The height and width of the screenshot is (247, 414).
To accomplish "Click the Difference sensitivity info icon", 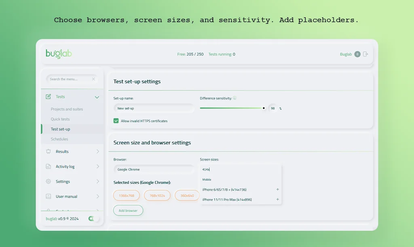I will point(234,98).
